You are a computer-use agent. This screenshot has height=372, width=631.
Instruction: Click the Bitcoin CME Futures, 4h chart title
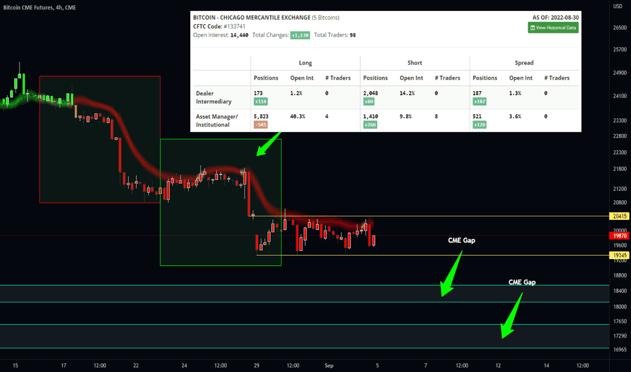[39, 7]
